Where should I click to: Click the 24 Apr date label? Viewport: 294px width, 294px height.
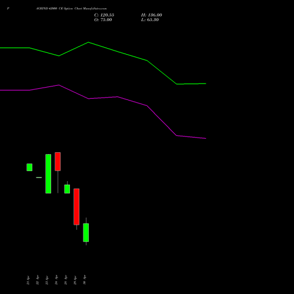[x=56, y=280]
